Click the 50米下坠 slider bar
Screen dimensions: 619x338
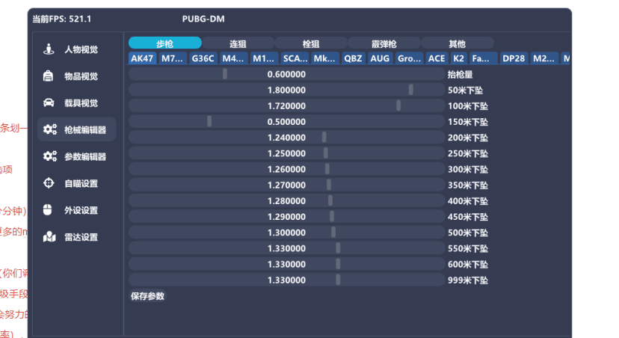286,90
